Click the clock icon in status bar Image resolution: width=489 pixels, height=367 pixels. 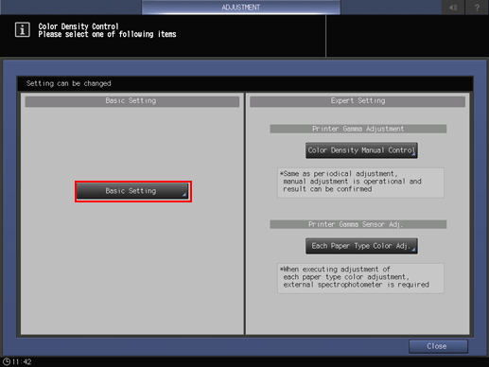tap(7, 361)
